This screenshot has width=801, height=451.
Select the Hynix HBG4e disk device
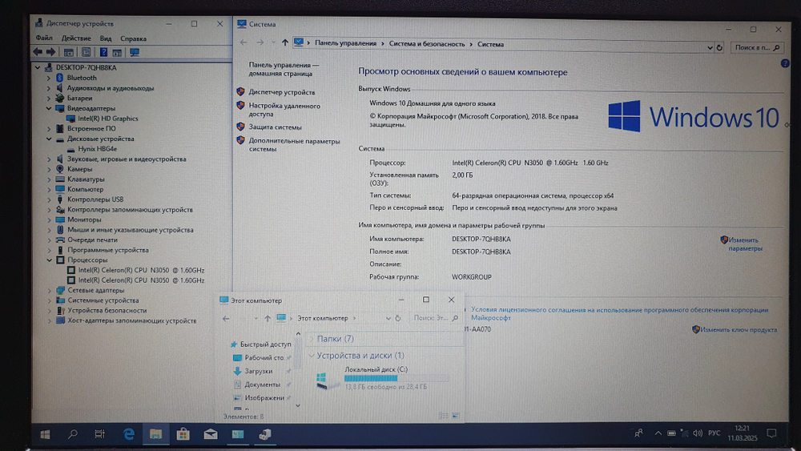[x=97, y=149]
